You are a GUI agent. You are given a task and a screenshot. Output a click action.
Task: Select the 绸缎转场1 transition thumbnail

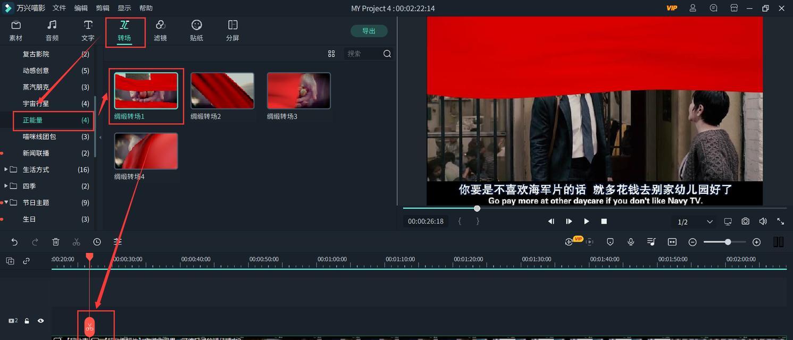coord(146,91)
